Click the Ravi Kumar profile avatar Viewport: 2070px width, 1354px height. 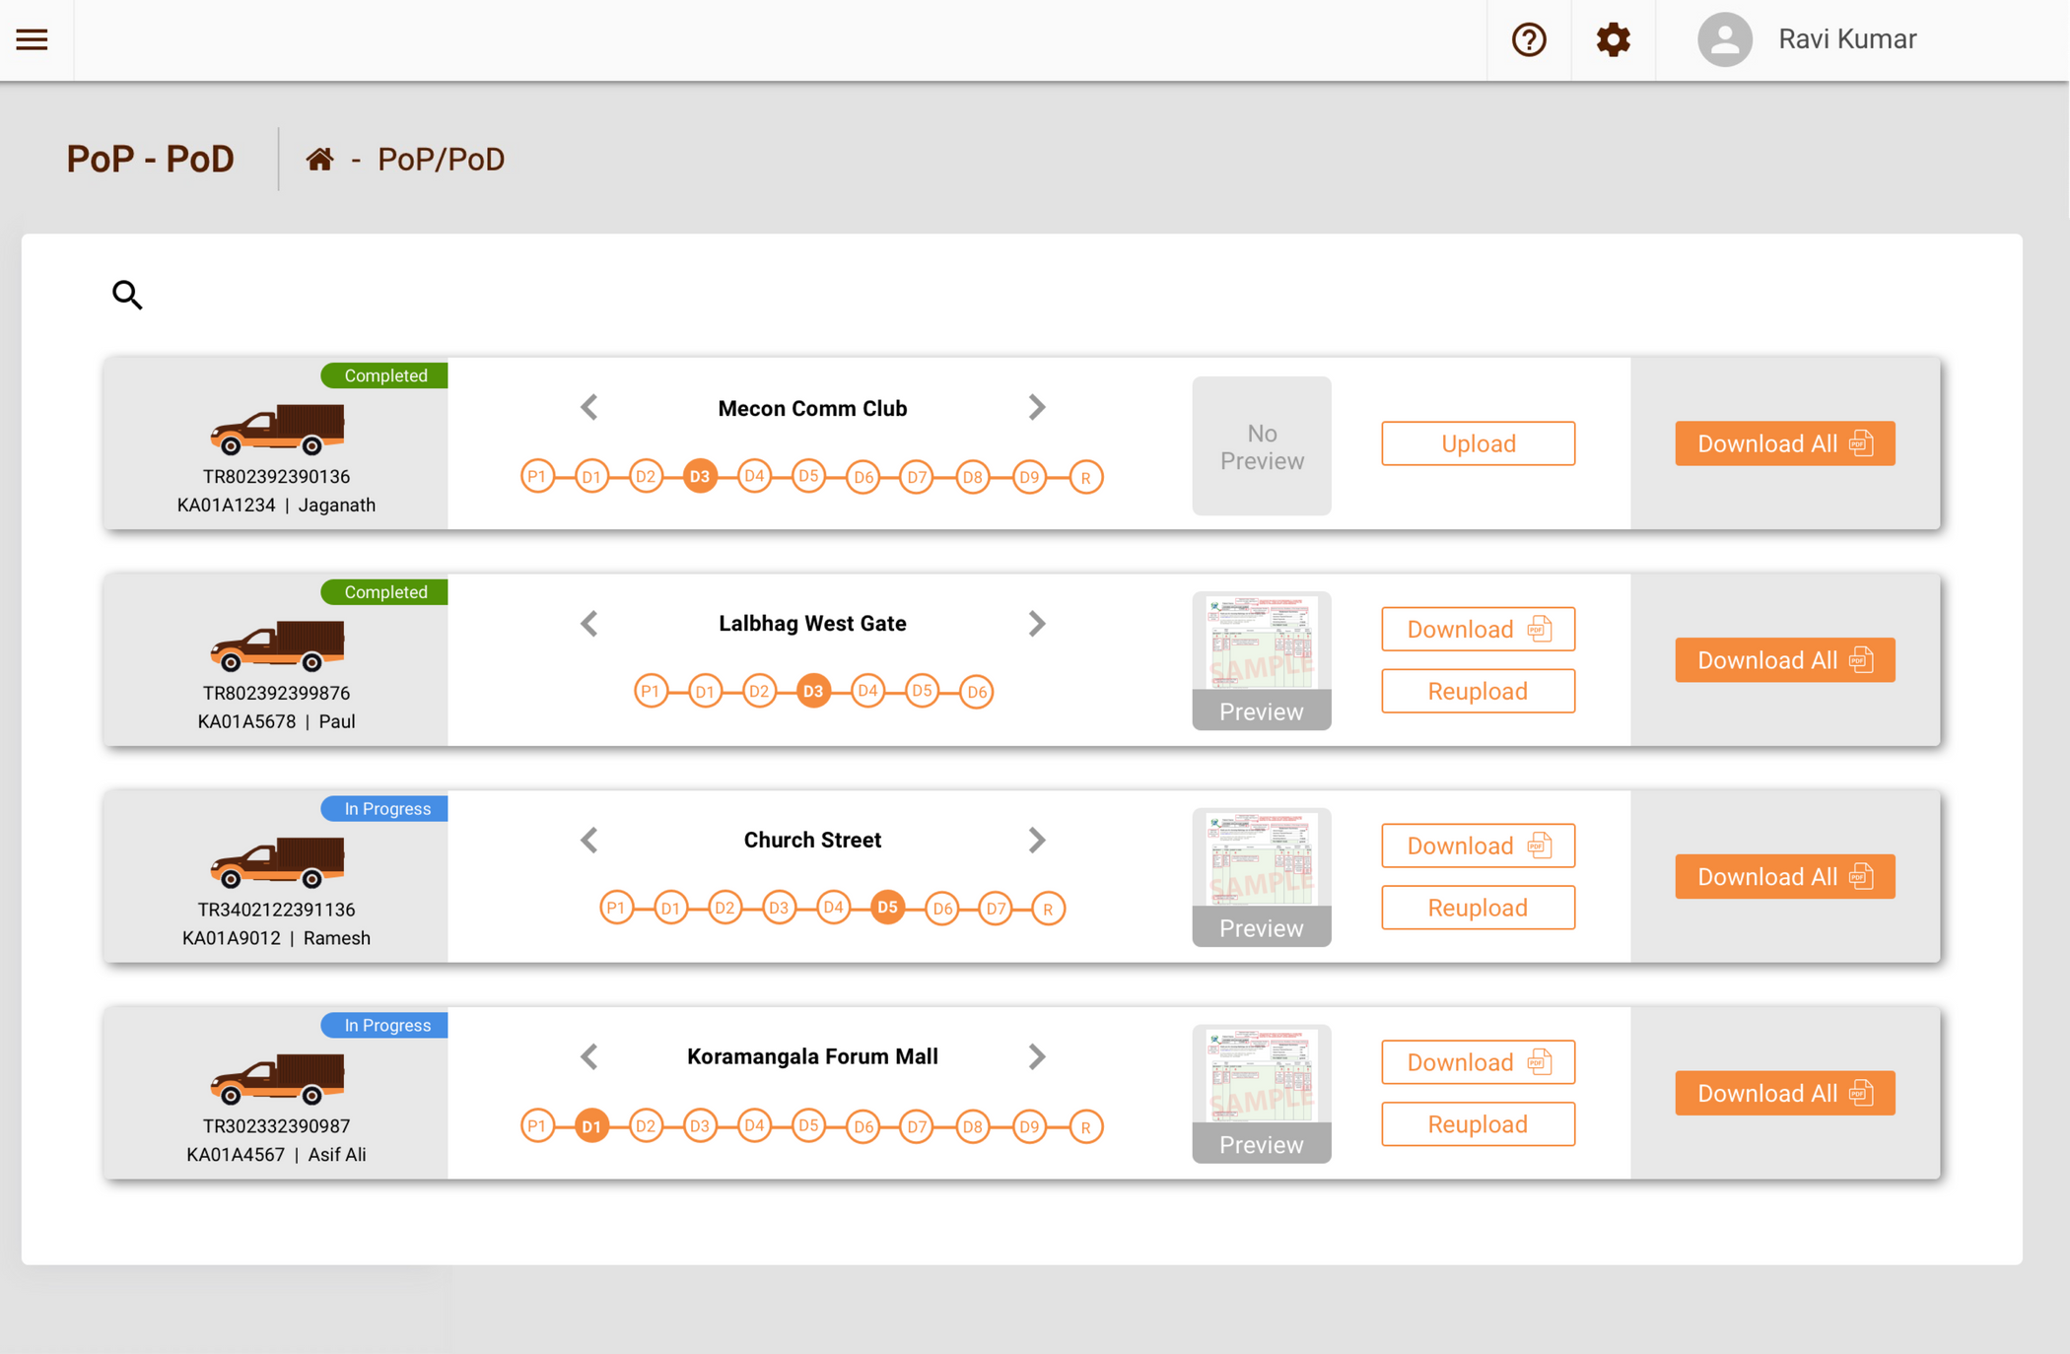click(x=1724, y=39)
